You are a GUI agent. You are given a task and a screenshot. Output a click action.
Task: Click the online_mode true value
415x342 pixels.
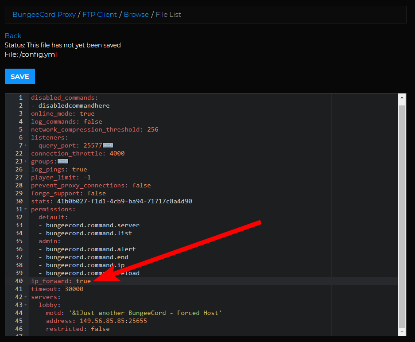click(x=87, y=113)
